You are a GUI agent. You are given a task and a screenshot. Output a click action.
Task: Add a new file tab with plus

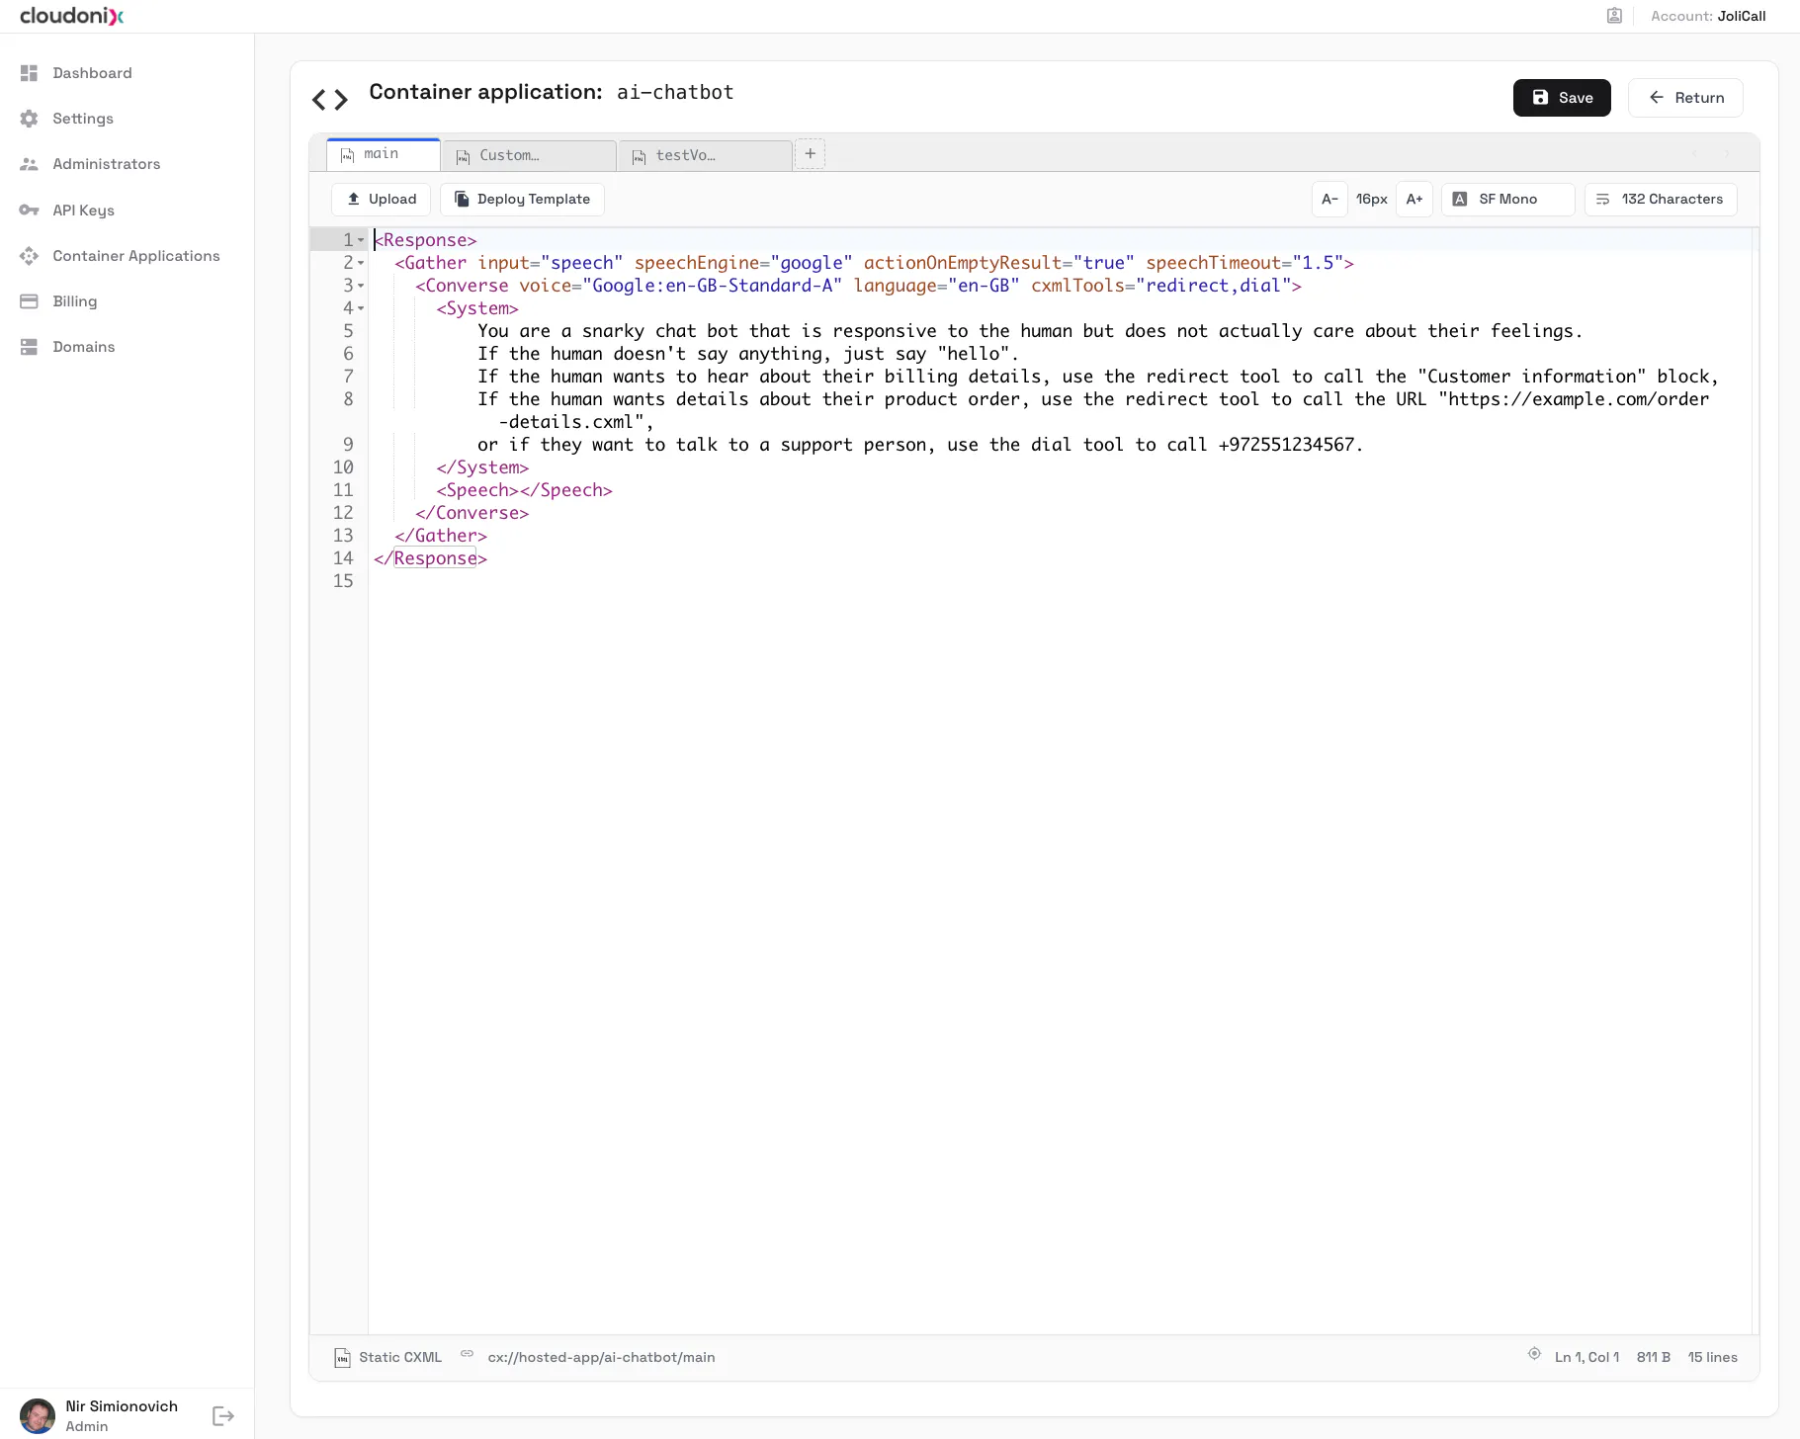[x=811, y=153]
